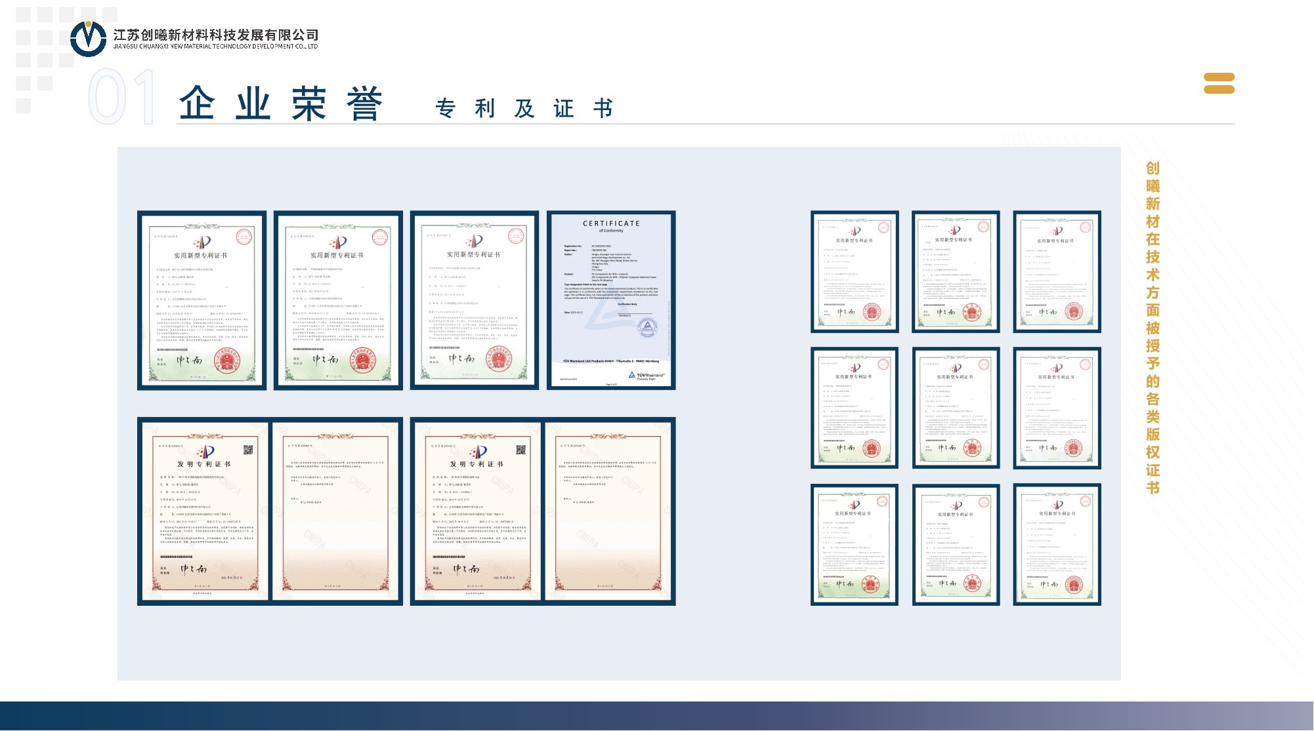Click the vertical gold caption 创曦新材在技术方面被授予的各类版权证书
The image size is (1314, 731).
tap(1153, 327)
